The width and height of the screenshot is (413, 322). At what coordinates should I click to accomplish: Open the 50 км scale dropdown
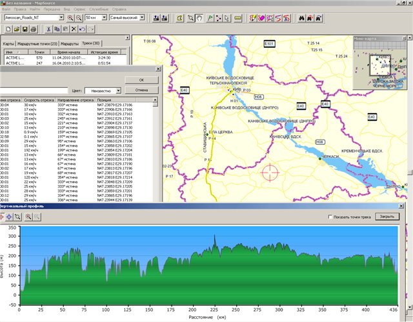105,17
